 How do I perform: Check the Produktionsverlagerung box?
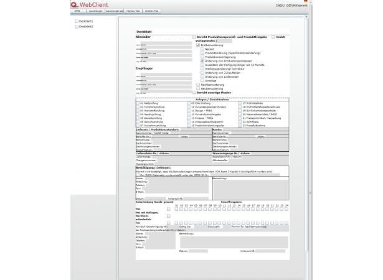pyautogui.click(x=202, y=57)
